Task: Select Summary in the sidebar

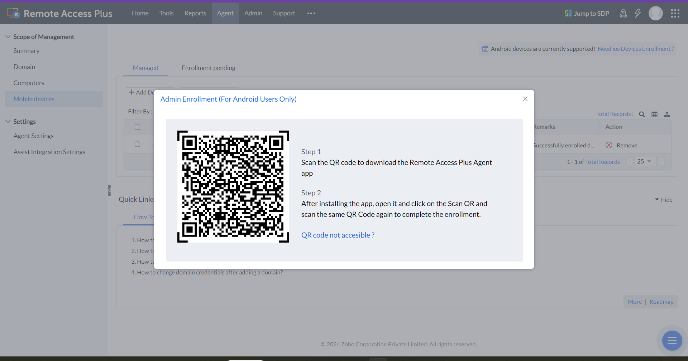Action: coord(27,51)
